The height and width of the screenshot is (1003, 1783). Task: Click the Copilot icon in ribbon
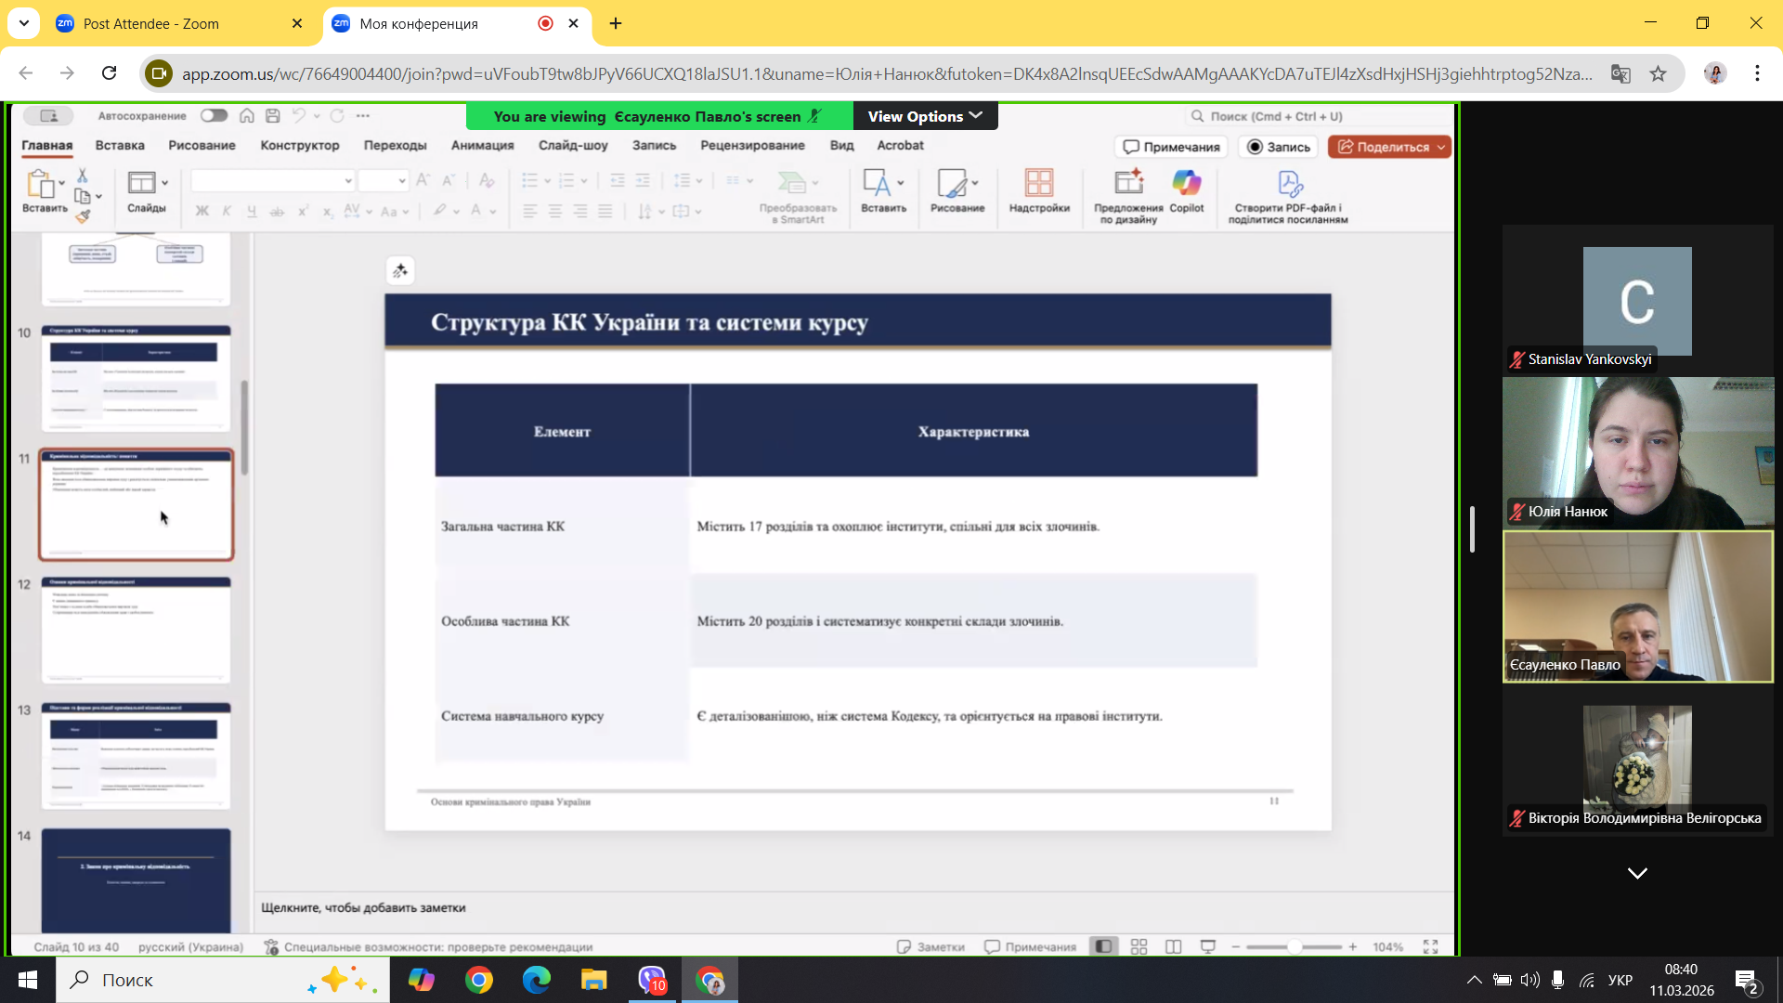[x=1186, y=183]
